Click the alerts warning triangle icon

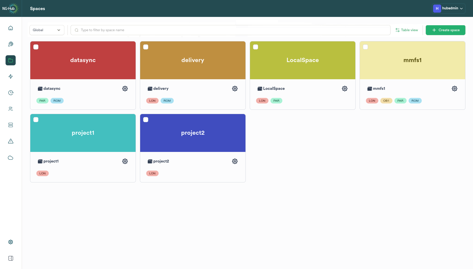(11, 141)
